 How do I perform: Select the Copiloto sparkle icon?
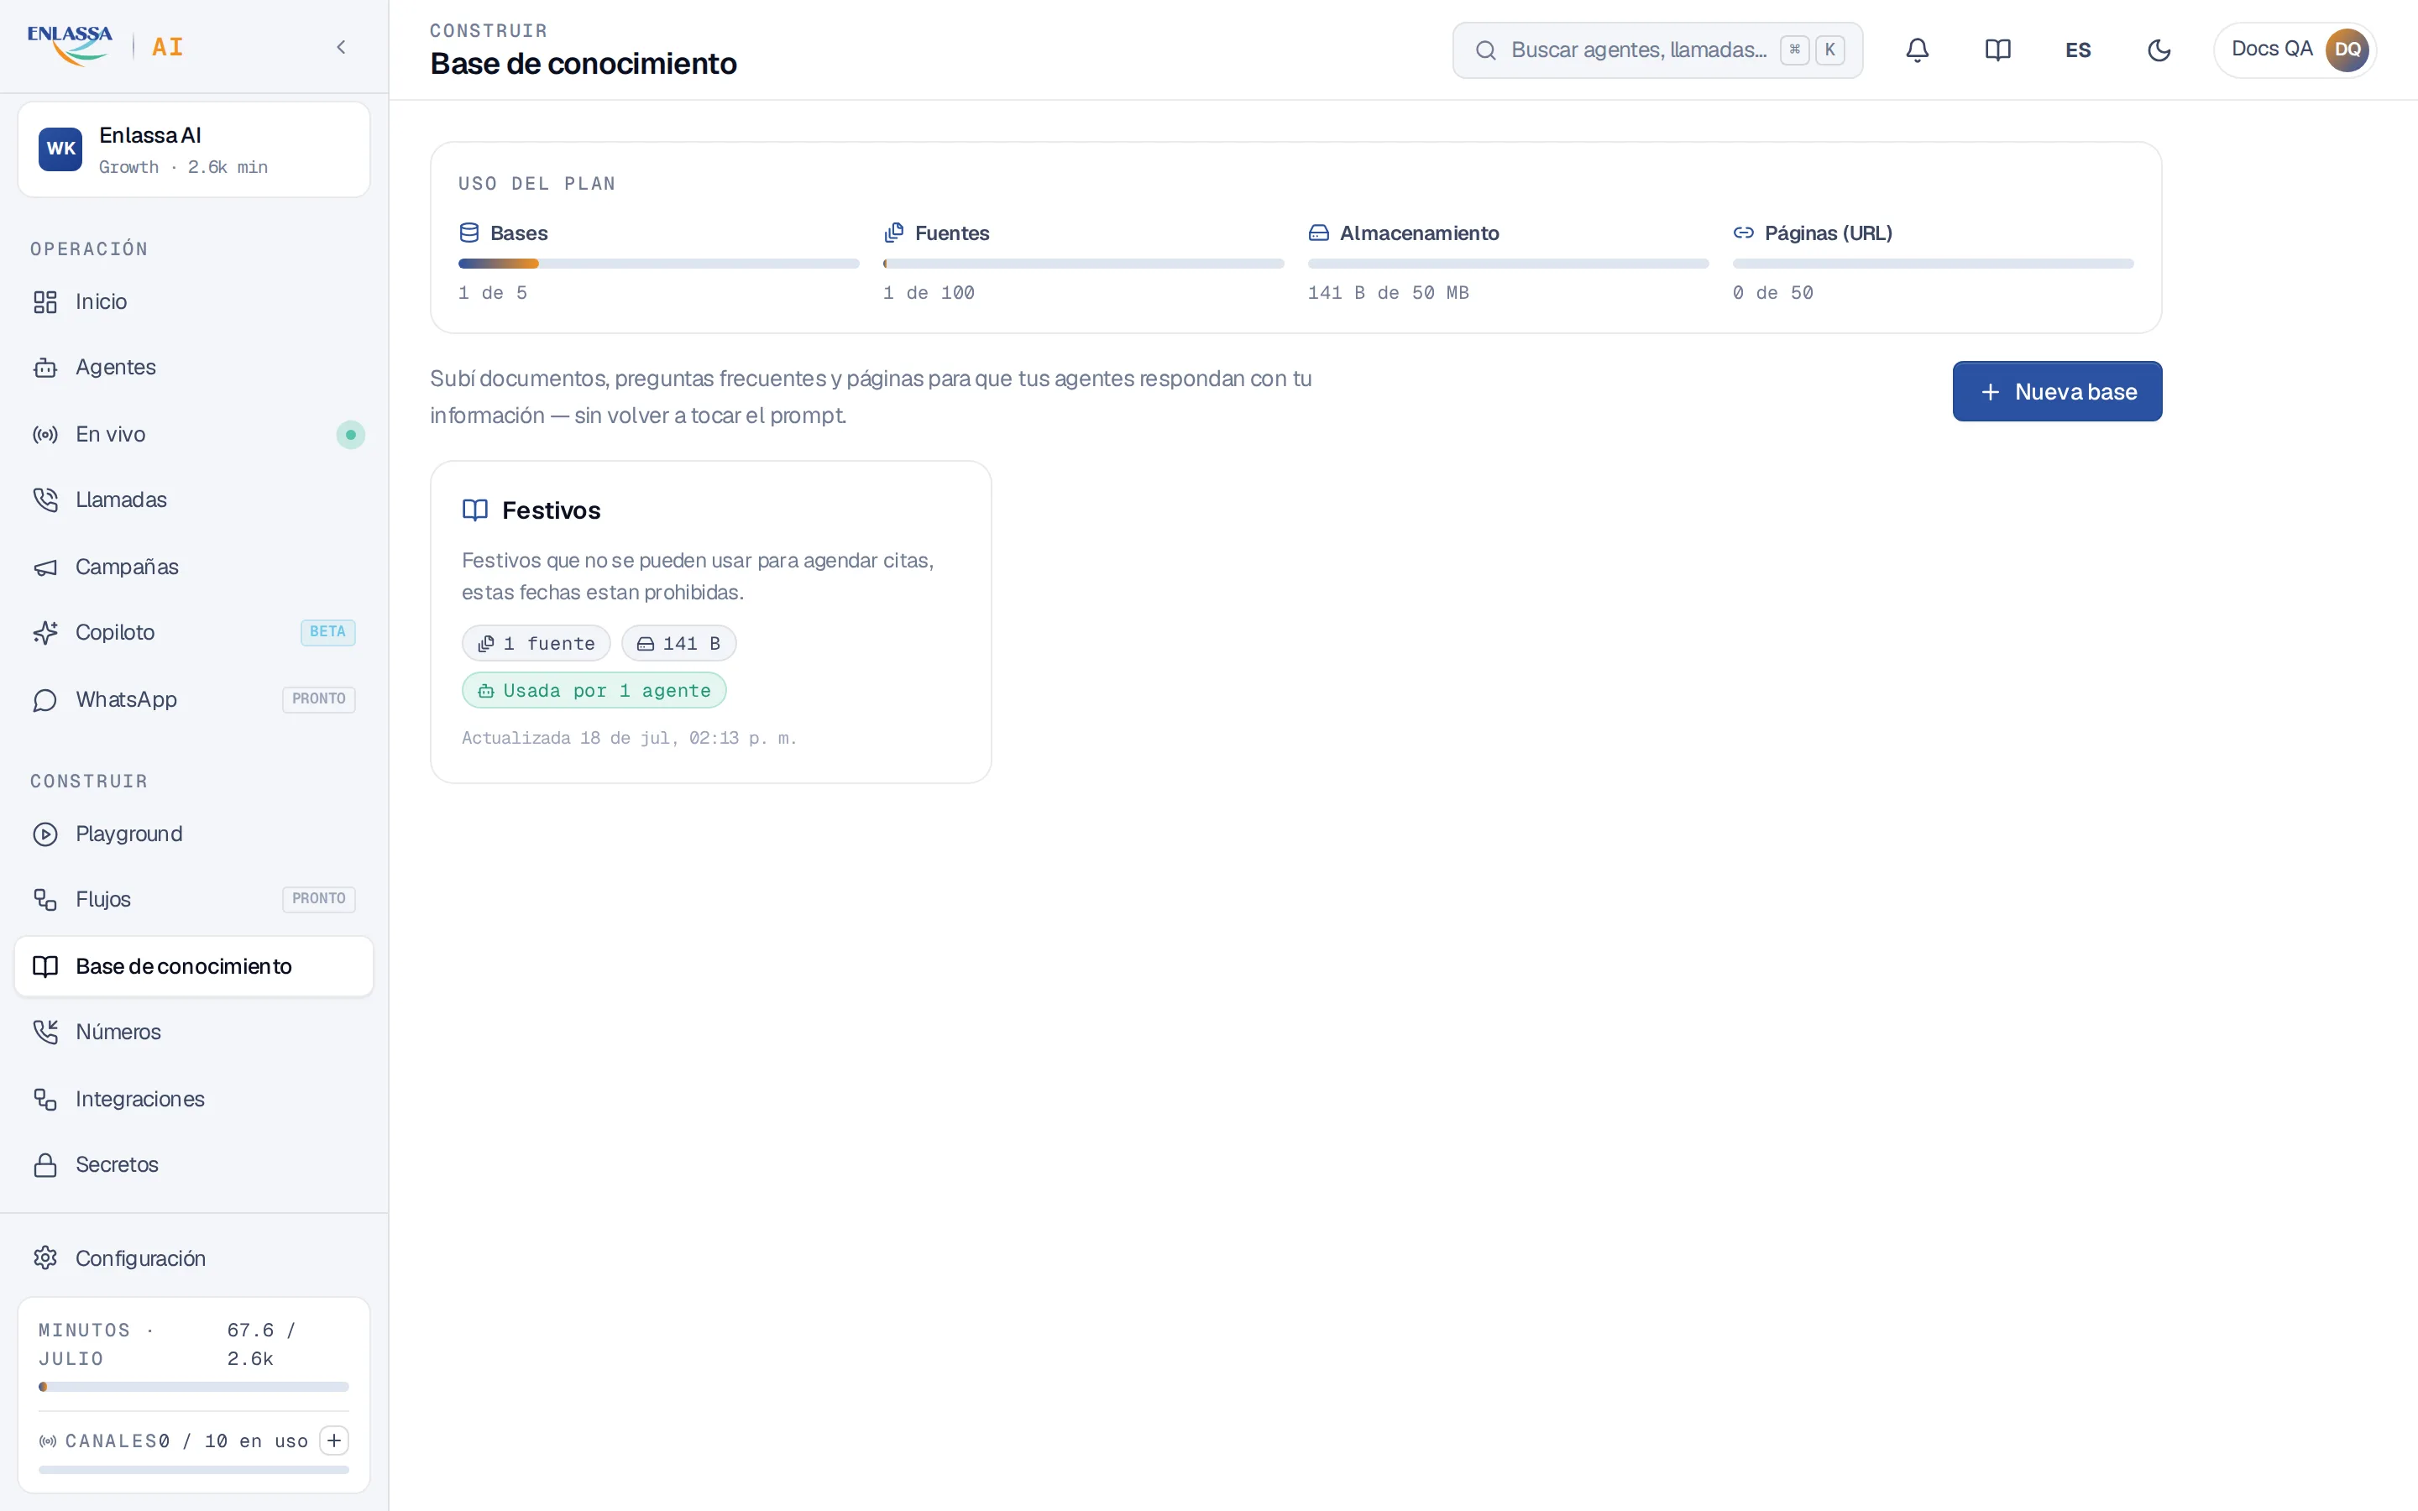45,633
